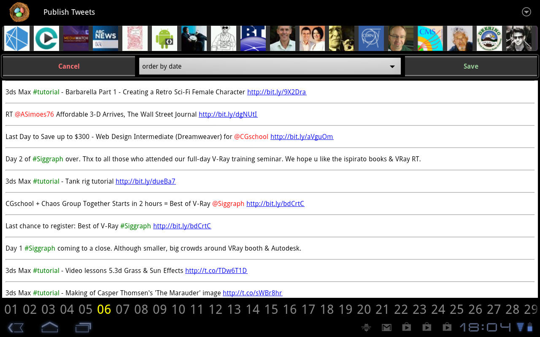Viewport: 540px width, 337px height.
Task: Select the 'Affordable 3-D Arrives' retweet row
Action: 270,114
